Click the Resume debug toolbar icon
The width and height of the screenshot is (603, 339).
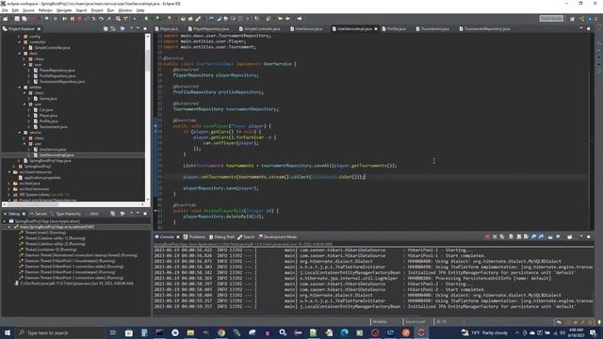coord(65,19)
